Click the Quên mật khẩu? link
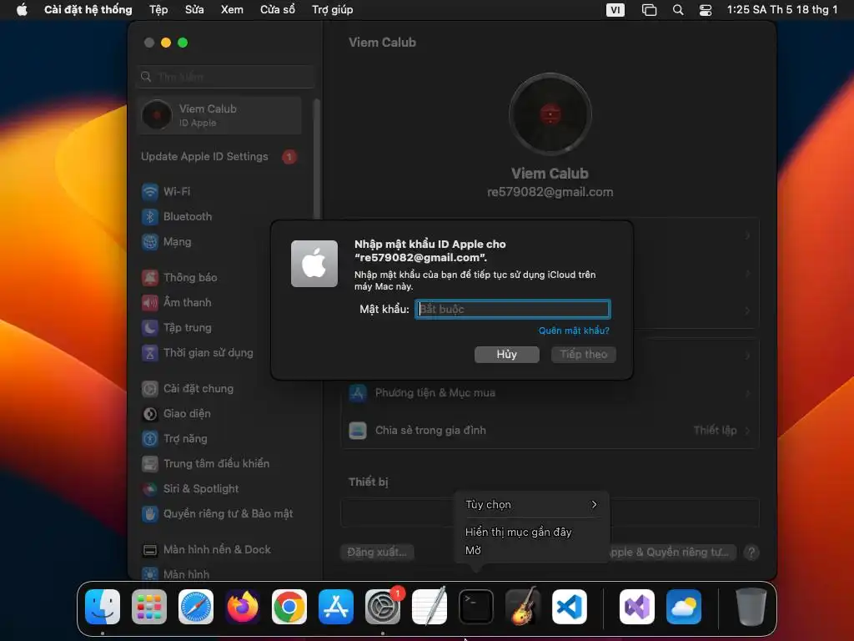The height and width of the screenshot is (641, 854). point(574,331)
